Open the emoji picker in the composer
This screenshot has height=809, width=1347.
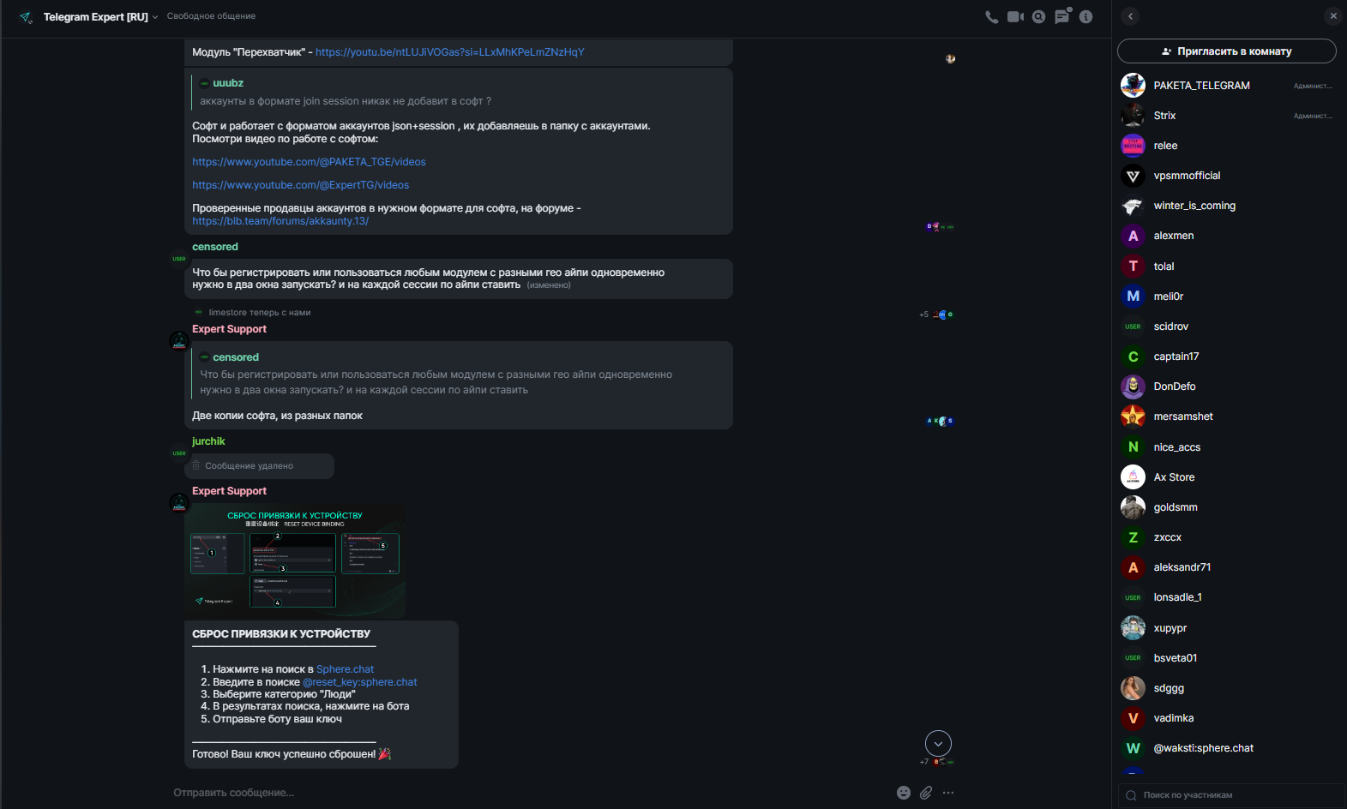(904, 793)
